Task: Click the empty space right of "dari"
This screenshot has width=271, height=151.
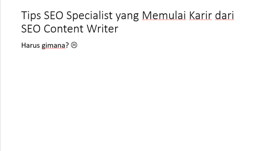Action: [x=251, y=16]
